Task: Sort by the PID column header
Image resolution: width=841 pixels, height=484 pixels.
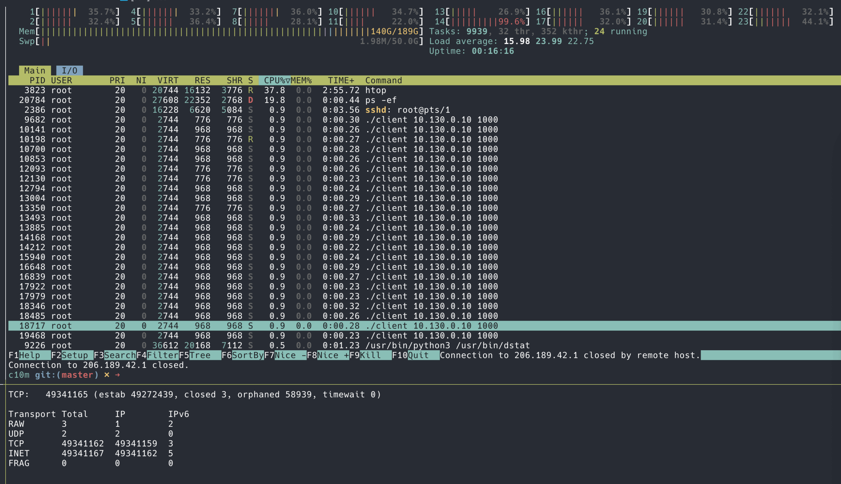Action: coord(37,81)
